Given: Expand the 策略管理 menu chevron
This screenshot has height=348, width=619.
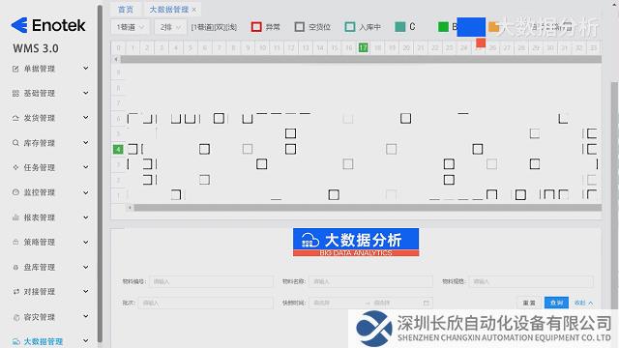Looking at the screenshot, I should [x=86, y=242].
